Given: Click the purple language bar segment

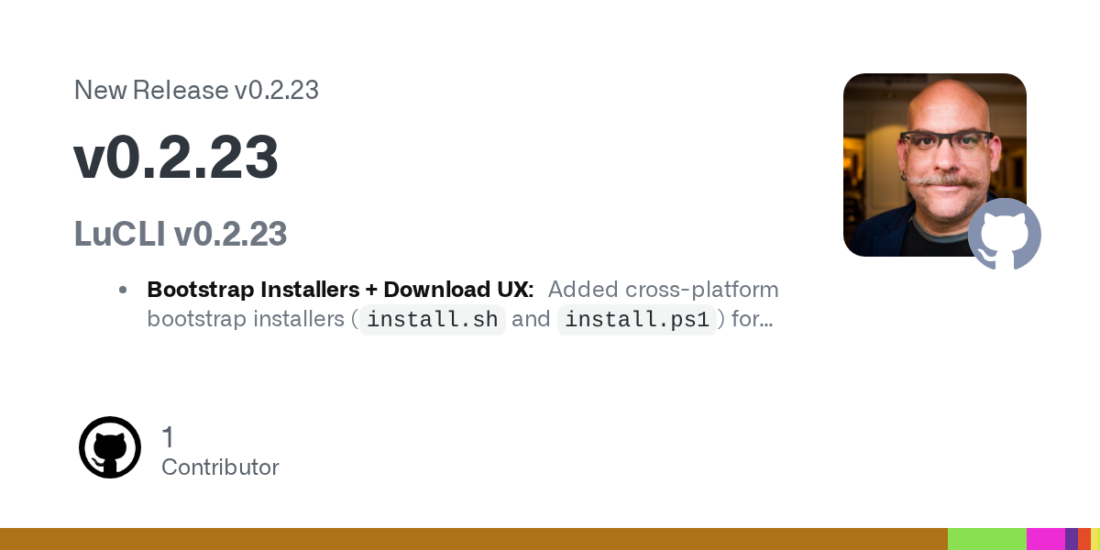Looking at the screenshot, I should point(1071,539).
